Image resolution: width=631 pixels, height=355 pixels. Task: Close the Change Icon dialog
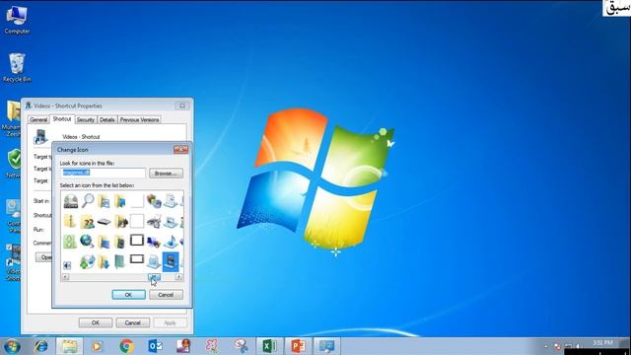[181, 149]
